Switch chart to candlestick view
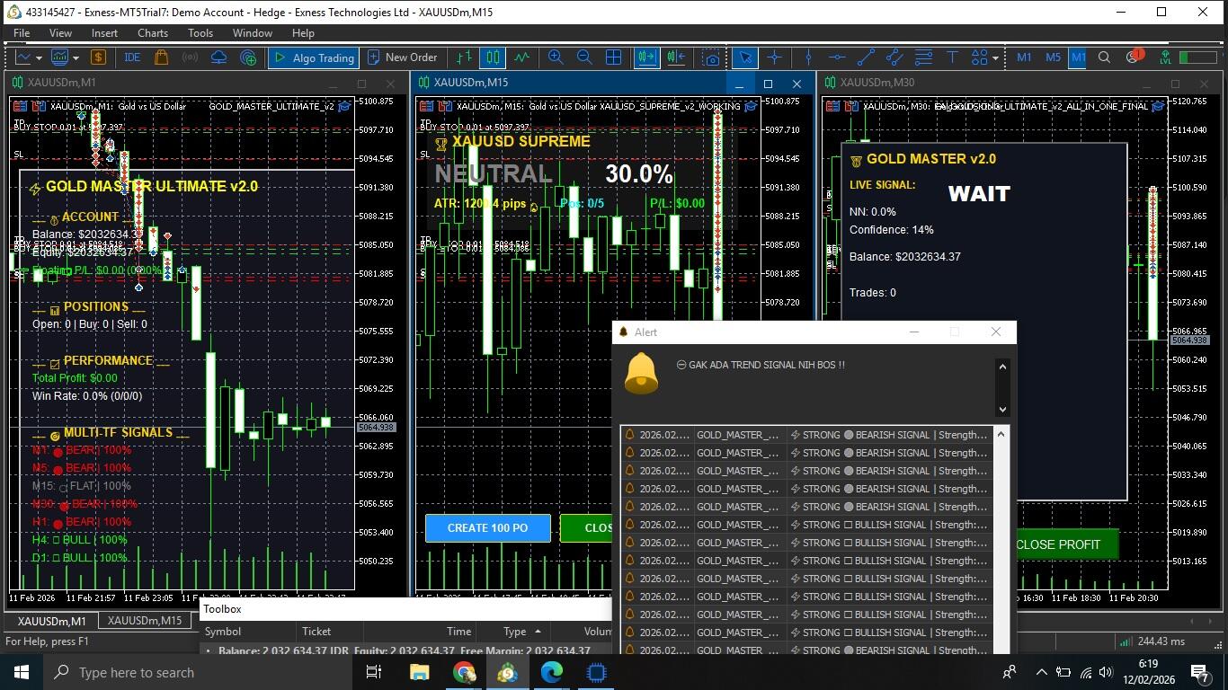This screenshot has height=690, width=1228. 493,57
